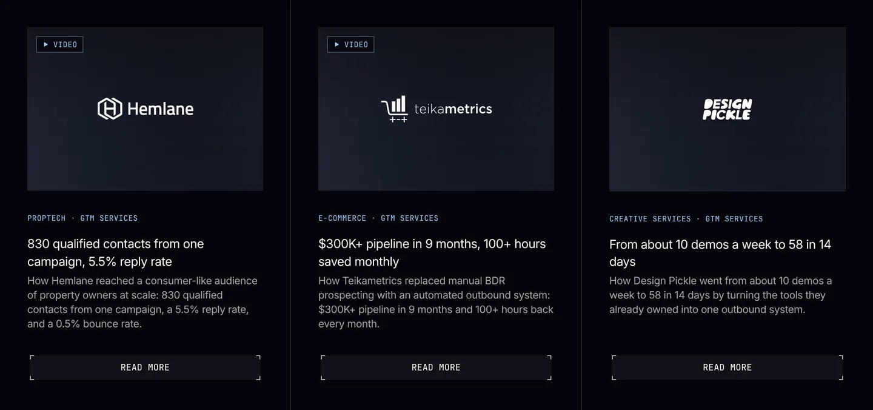Open Read More under the Teikametrics story
Screen dimensions: 873x410
click(x=436, y=368)
